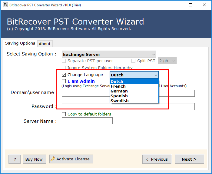Tick Copy to default folders checkbox
This screenshot has width=212, height=174.
pyautogui.click(x=64, y=114)
